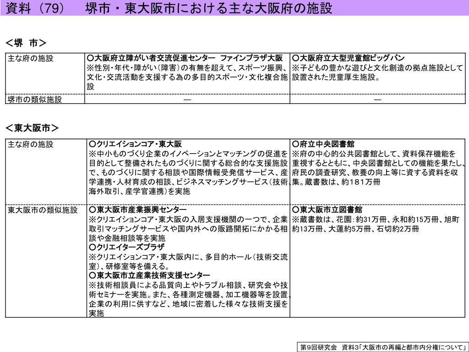Select heading 東大阪市立図書館
469x352 pixels.
pos(327,209)
